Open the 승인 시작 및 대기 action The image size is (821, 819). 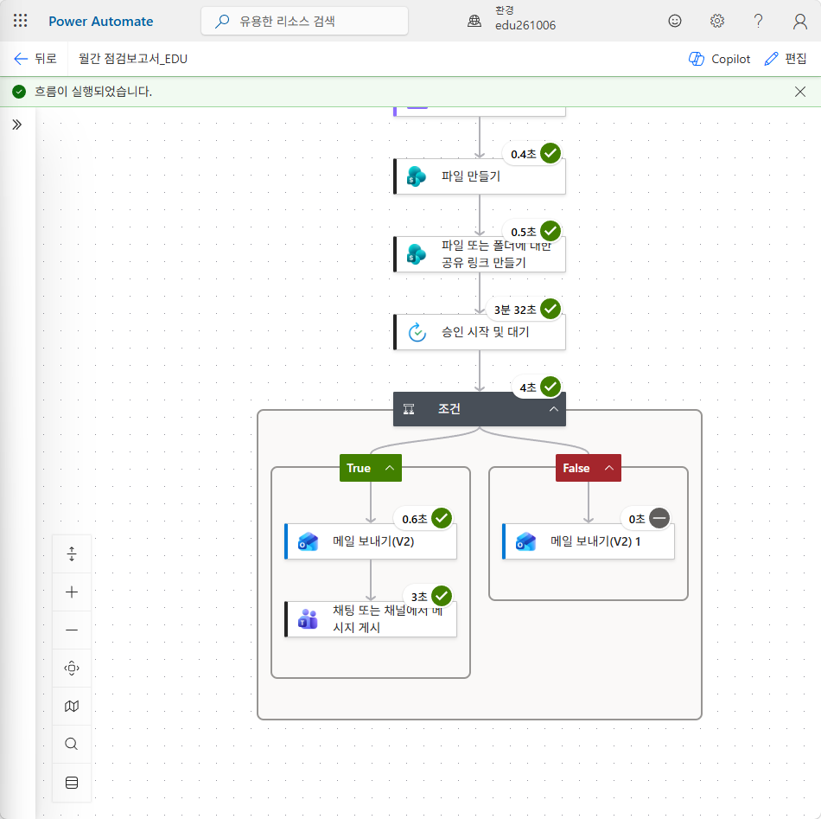coord(480,332)
